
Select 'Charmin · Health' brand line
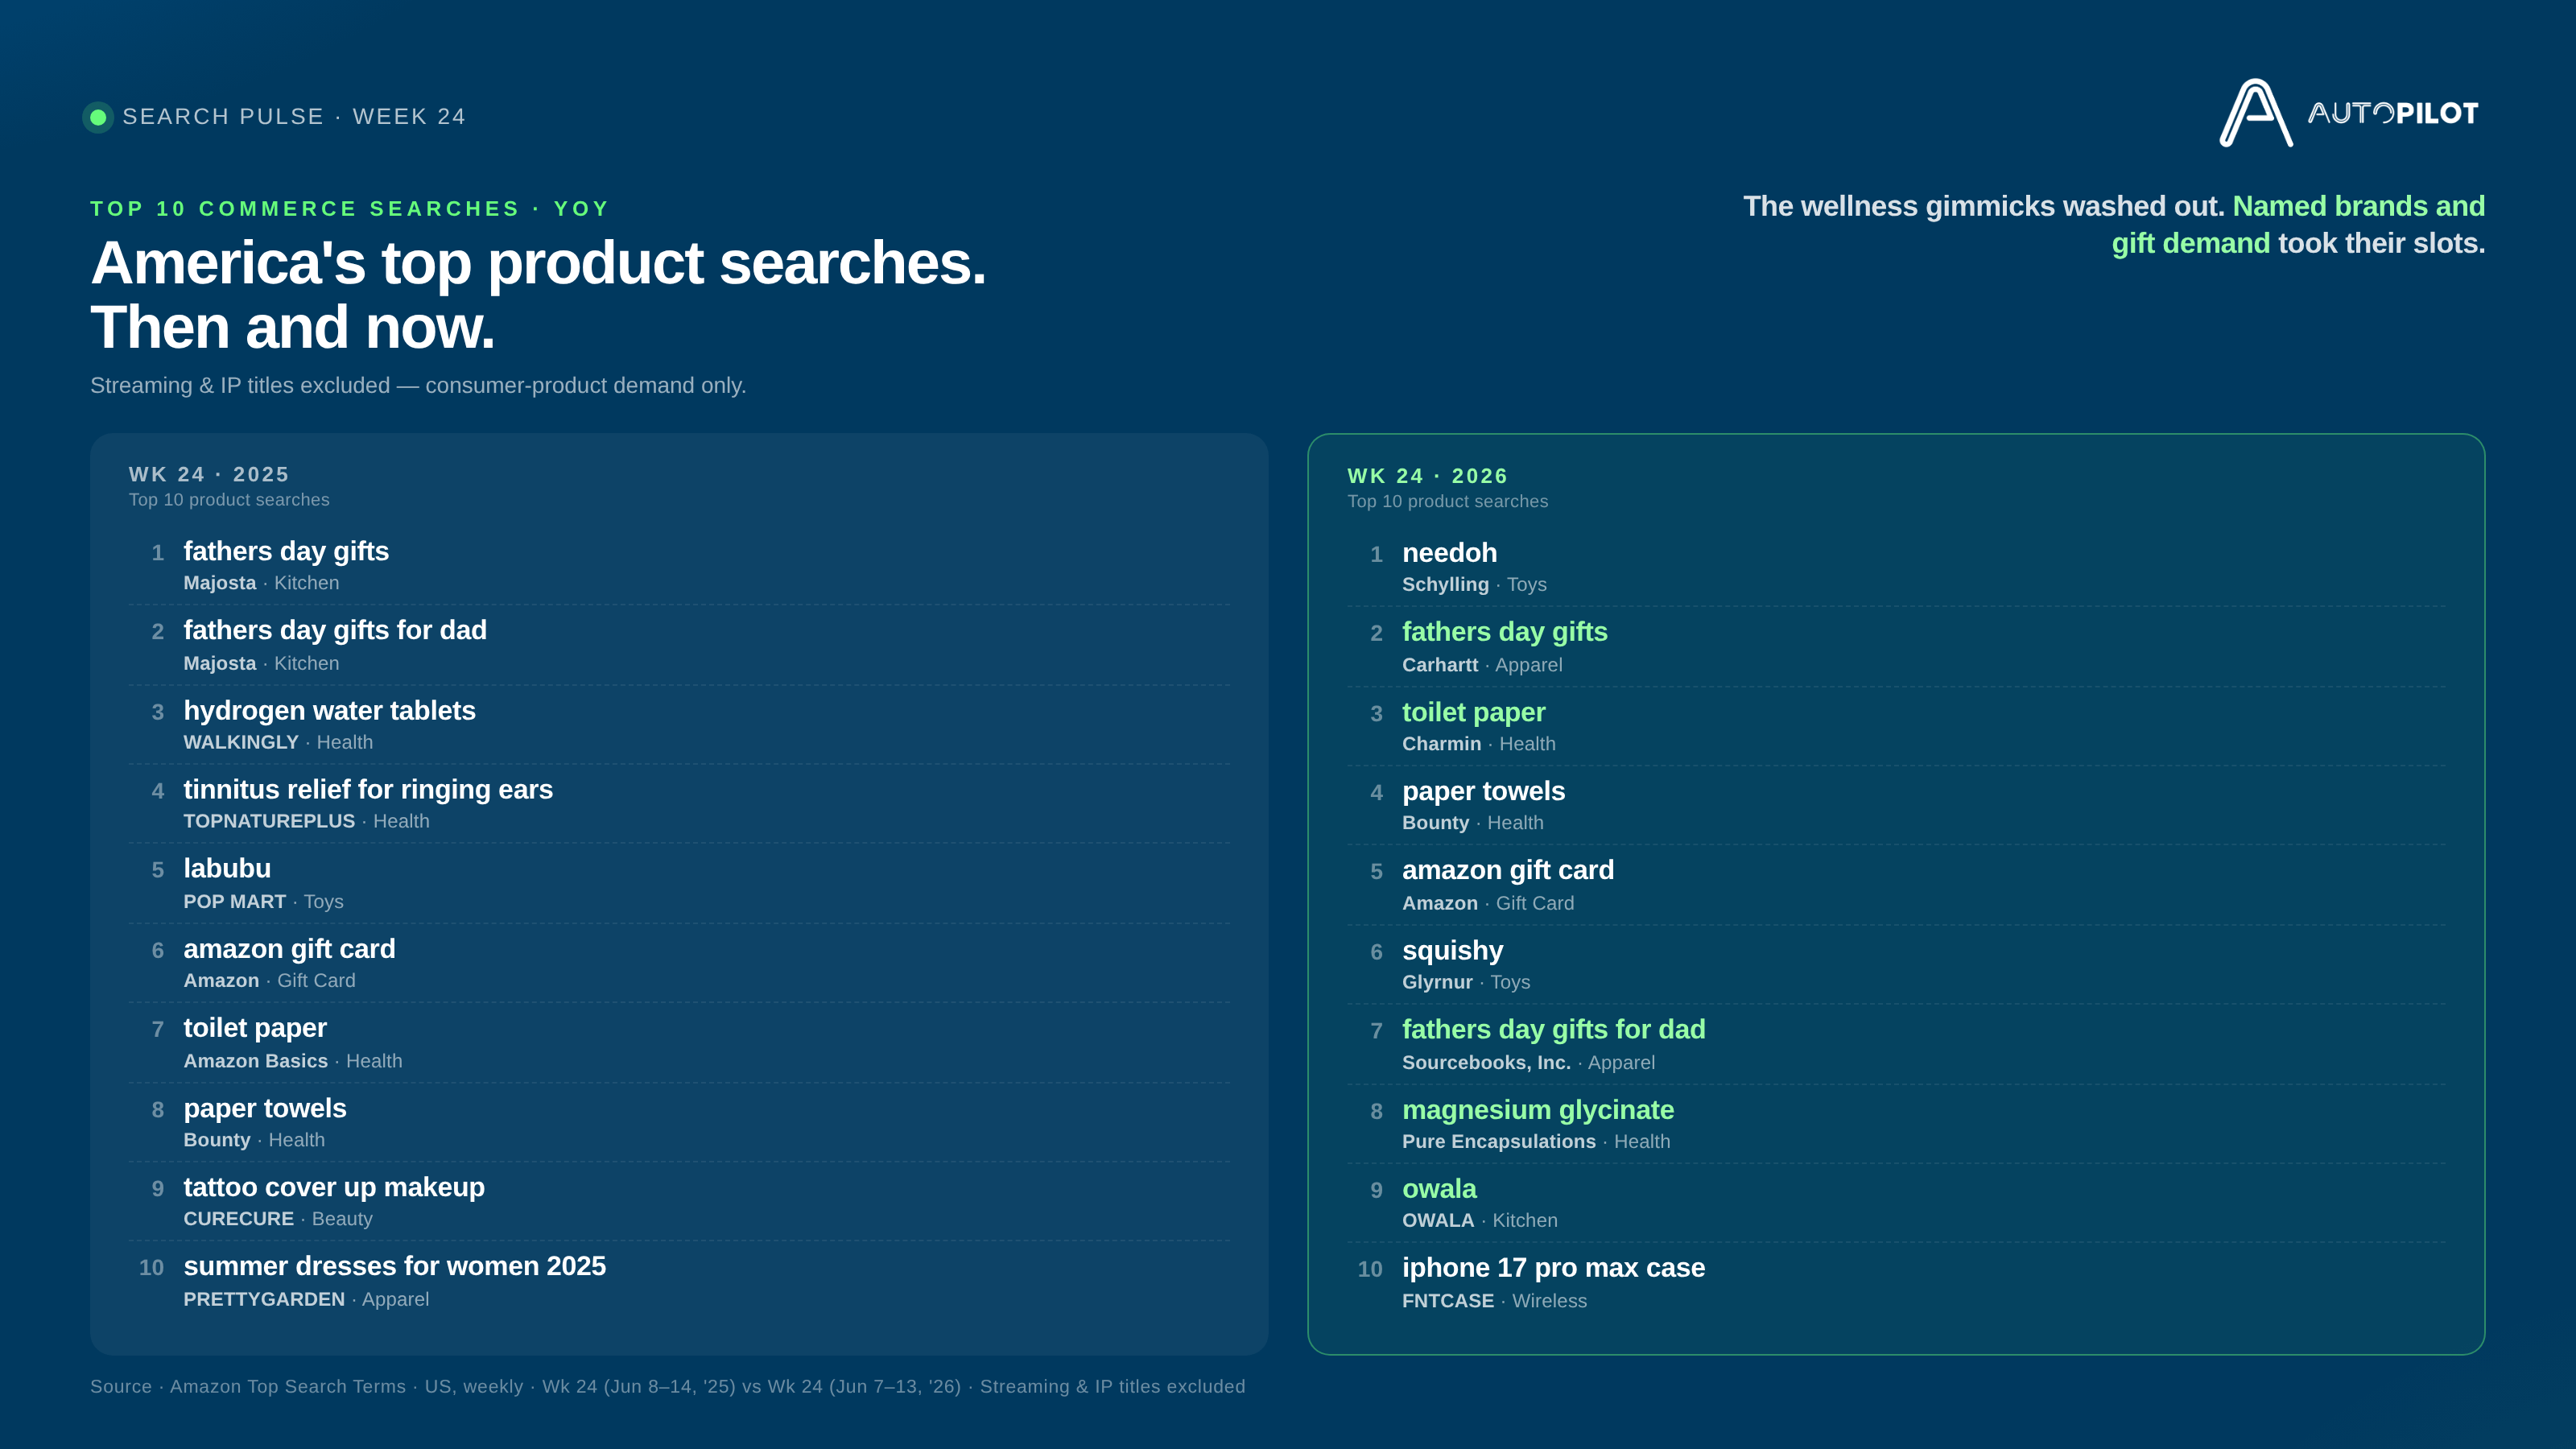pos(1478,743)
